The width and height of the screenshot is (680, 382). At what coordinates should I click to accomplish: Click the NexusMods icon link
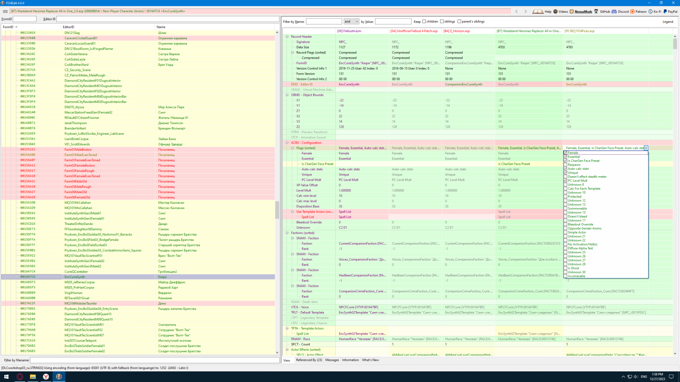(x=571, y=12)
